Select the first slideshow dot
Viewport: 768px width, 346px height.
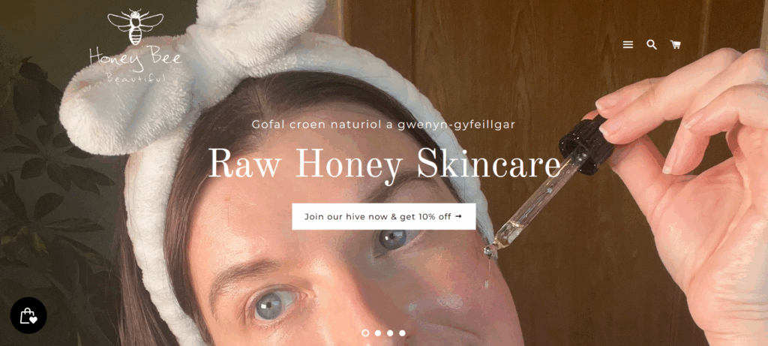365,332
